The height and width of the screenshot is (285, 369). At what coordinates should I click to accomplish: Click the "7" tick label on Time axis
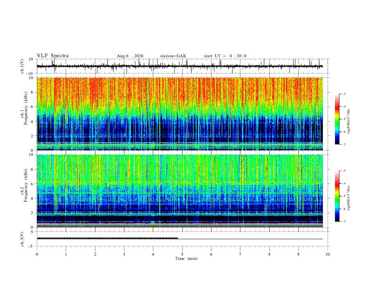point(240,254)
